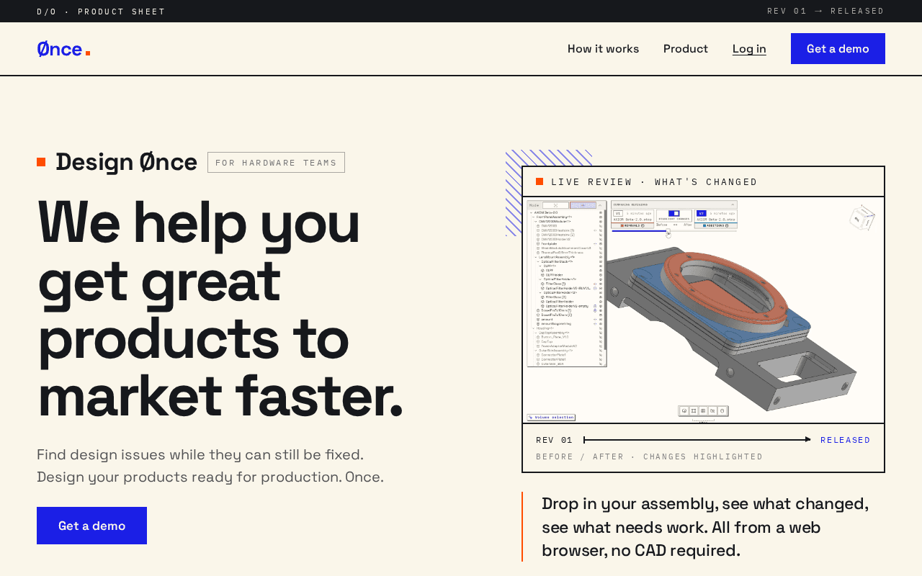Click the 'Find design issues' paragraph
922x576 pixels.
210,466
